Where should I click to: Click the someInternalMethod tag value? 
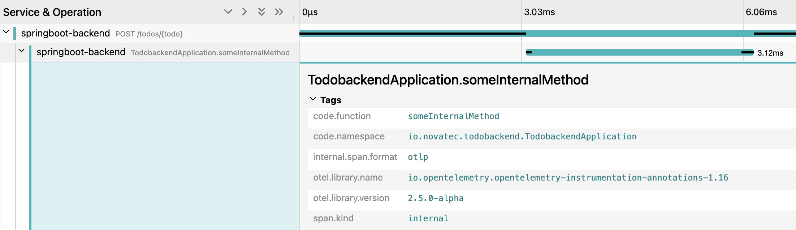coord(453,116)
